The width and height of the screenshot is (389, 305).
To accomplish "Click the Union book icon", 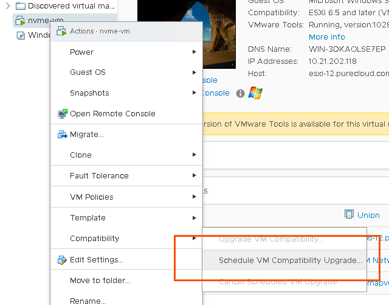I will pos(349,214).
